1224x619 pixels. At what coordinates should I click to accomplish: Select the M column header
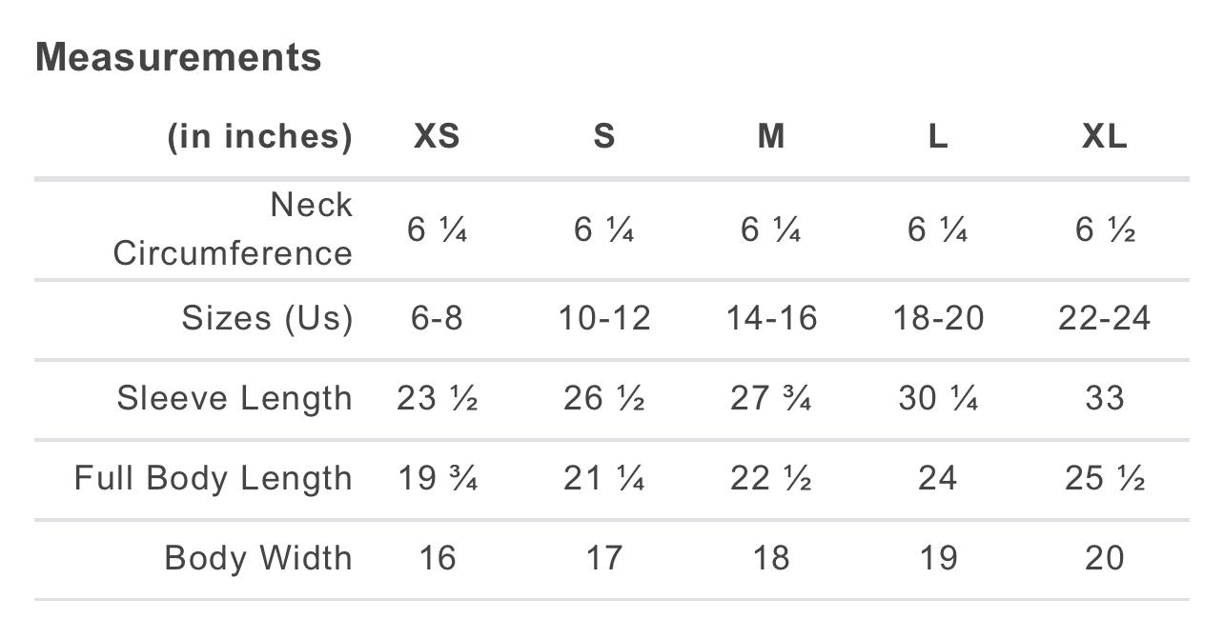tap(771, 136)
